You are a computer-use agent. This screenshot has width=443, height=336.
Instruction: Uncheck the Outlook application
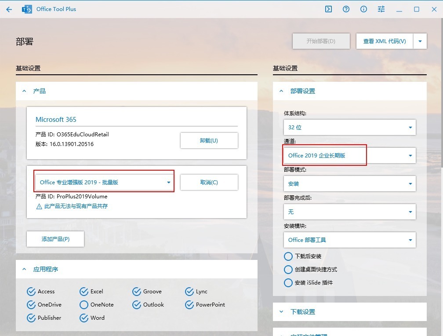tap(136, 305)
